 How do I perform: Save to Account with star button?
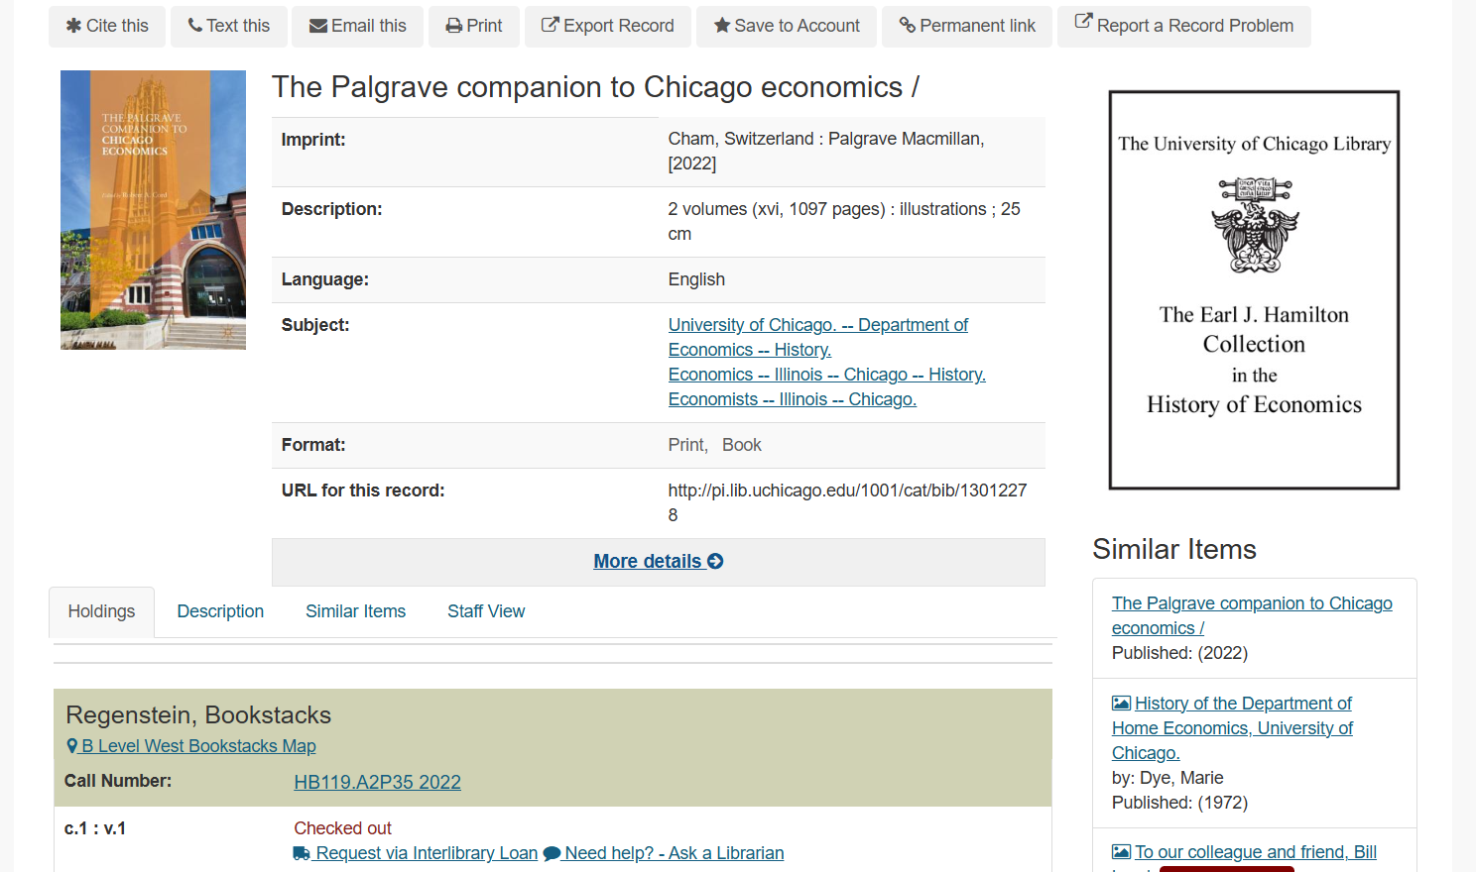coord(787,26)
